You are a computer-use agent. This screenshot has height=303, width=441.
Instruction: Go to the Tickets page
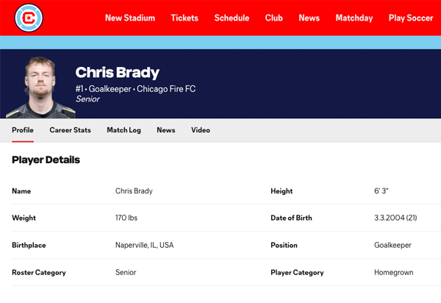(x=184, y=18)
